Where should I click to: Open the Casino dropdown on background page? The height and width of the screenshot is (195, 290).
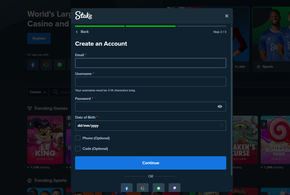tap(38, 92)
